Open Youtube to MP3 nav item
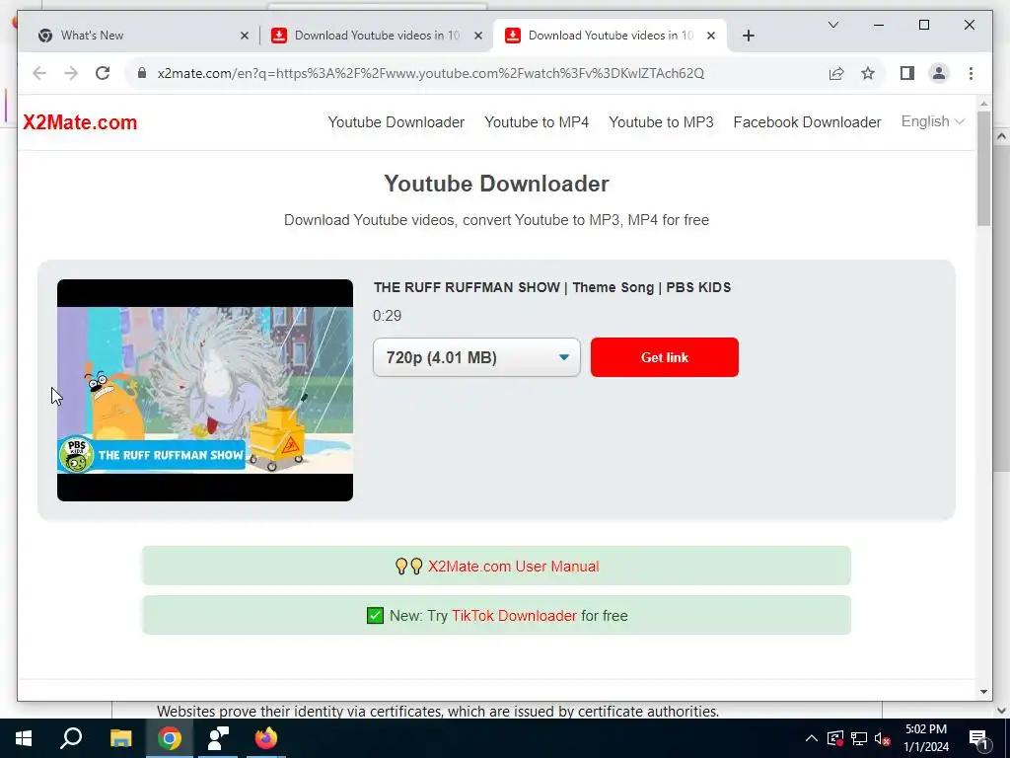Image resolution: width=1010 pixels, height=758 pixels. coord(661,122)
